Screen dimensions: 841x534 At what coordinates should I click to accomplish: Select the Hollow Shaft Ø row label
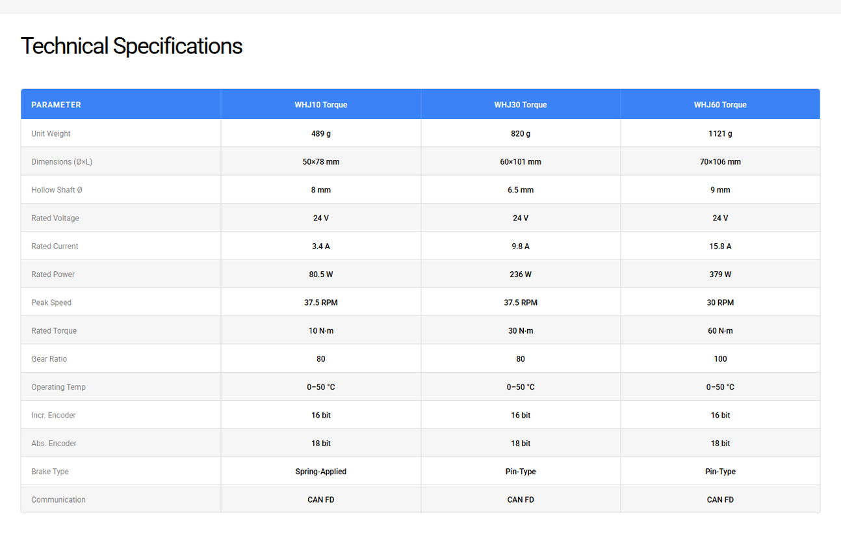pyautogui.click(x=57, y=190)
